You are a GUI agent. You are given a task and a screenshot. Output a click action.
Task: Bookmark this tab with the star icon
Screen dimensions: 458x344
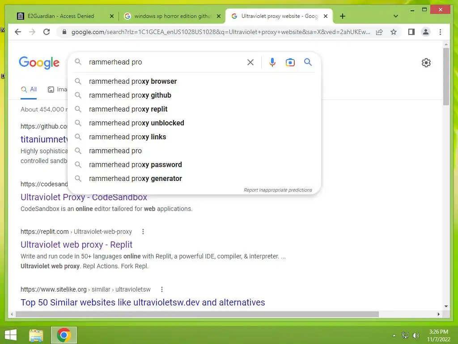point(394,32)
